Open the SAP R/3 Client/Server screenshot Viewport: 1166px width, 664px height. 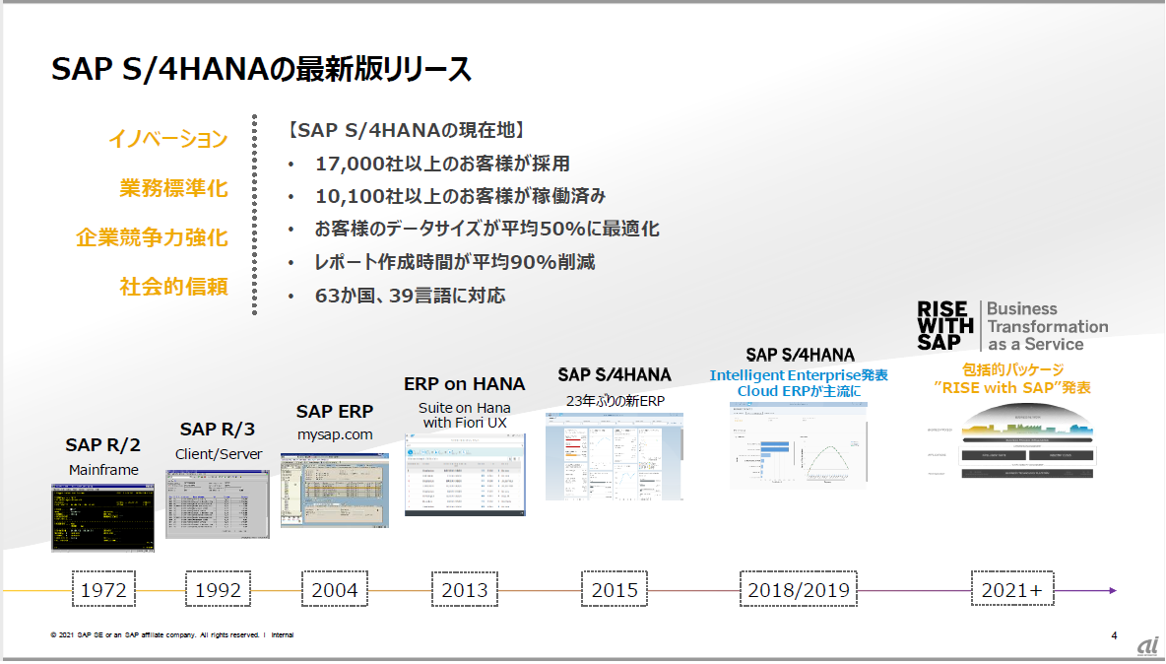tap(217, 503)
